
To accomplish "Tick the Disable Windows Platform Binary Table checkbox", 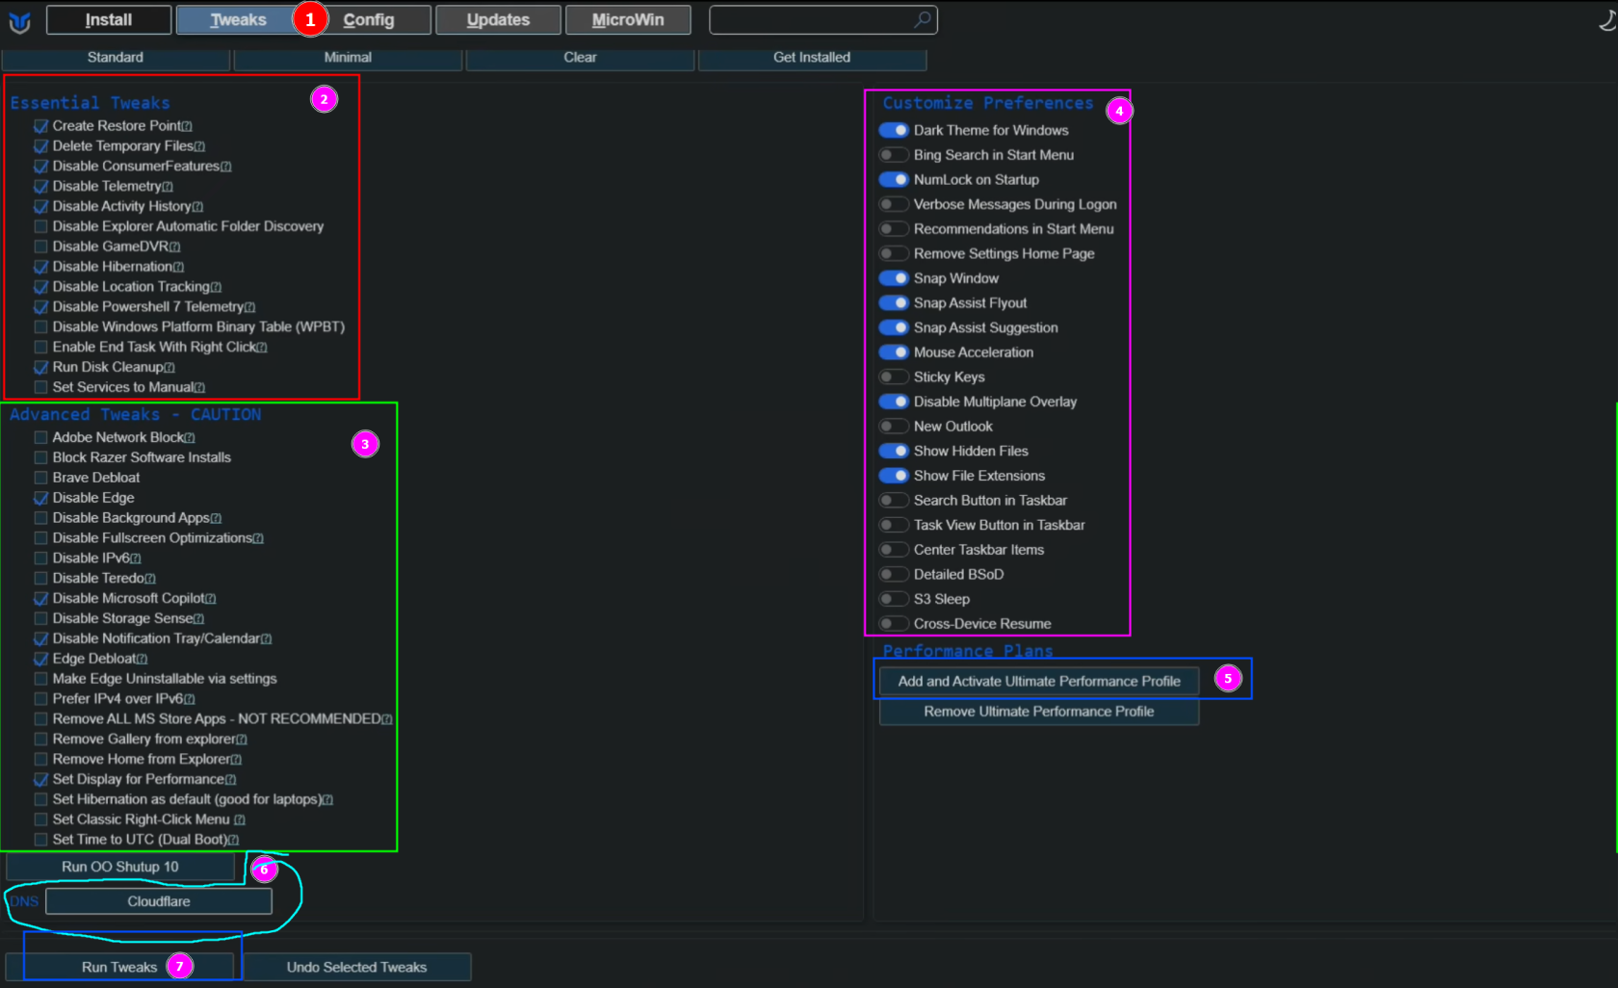I will [x=40, y=327].
